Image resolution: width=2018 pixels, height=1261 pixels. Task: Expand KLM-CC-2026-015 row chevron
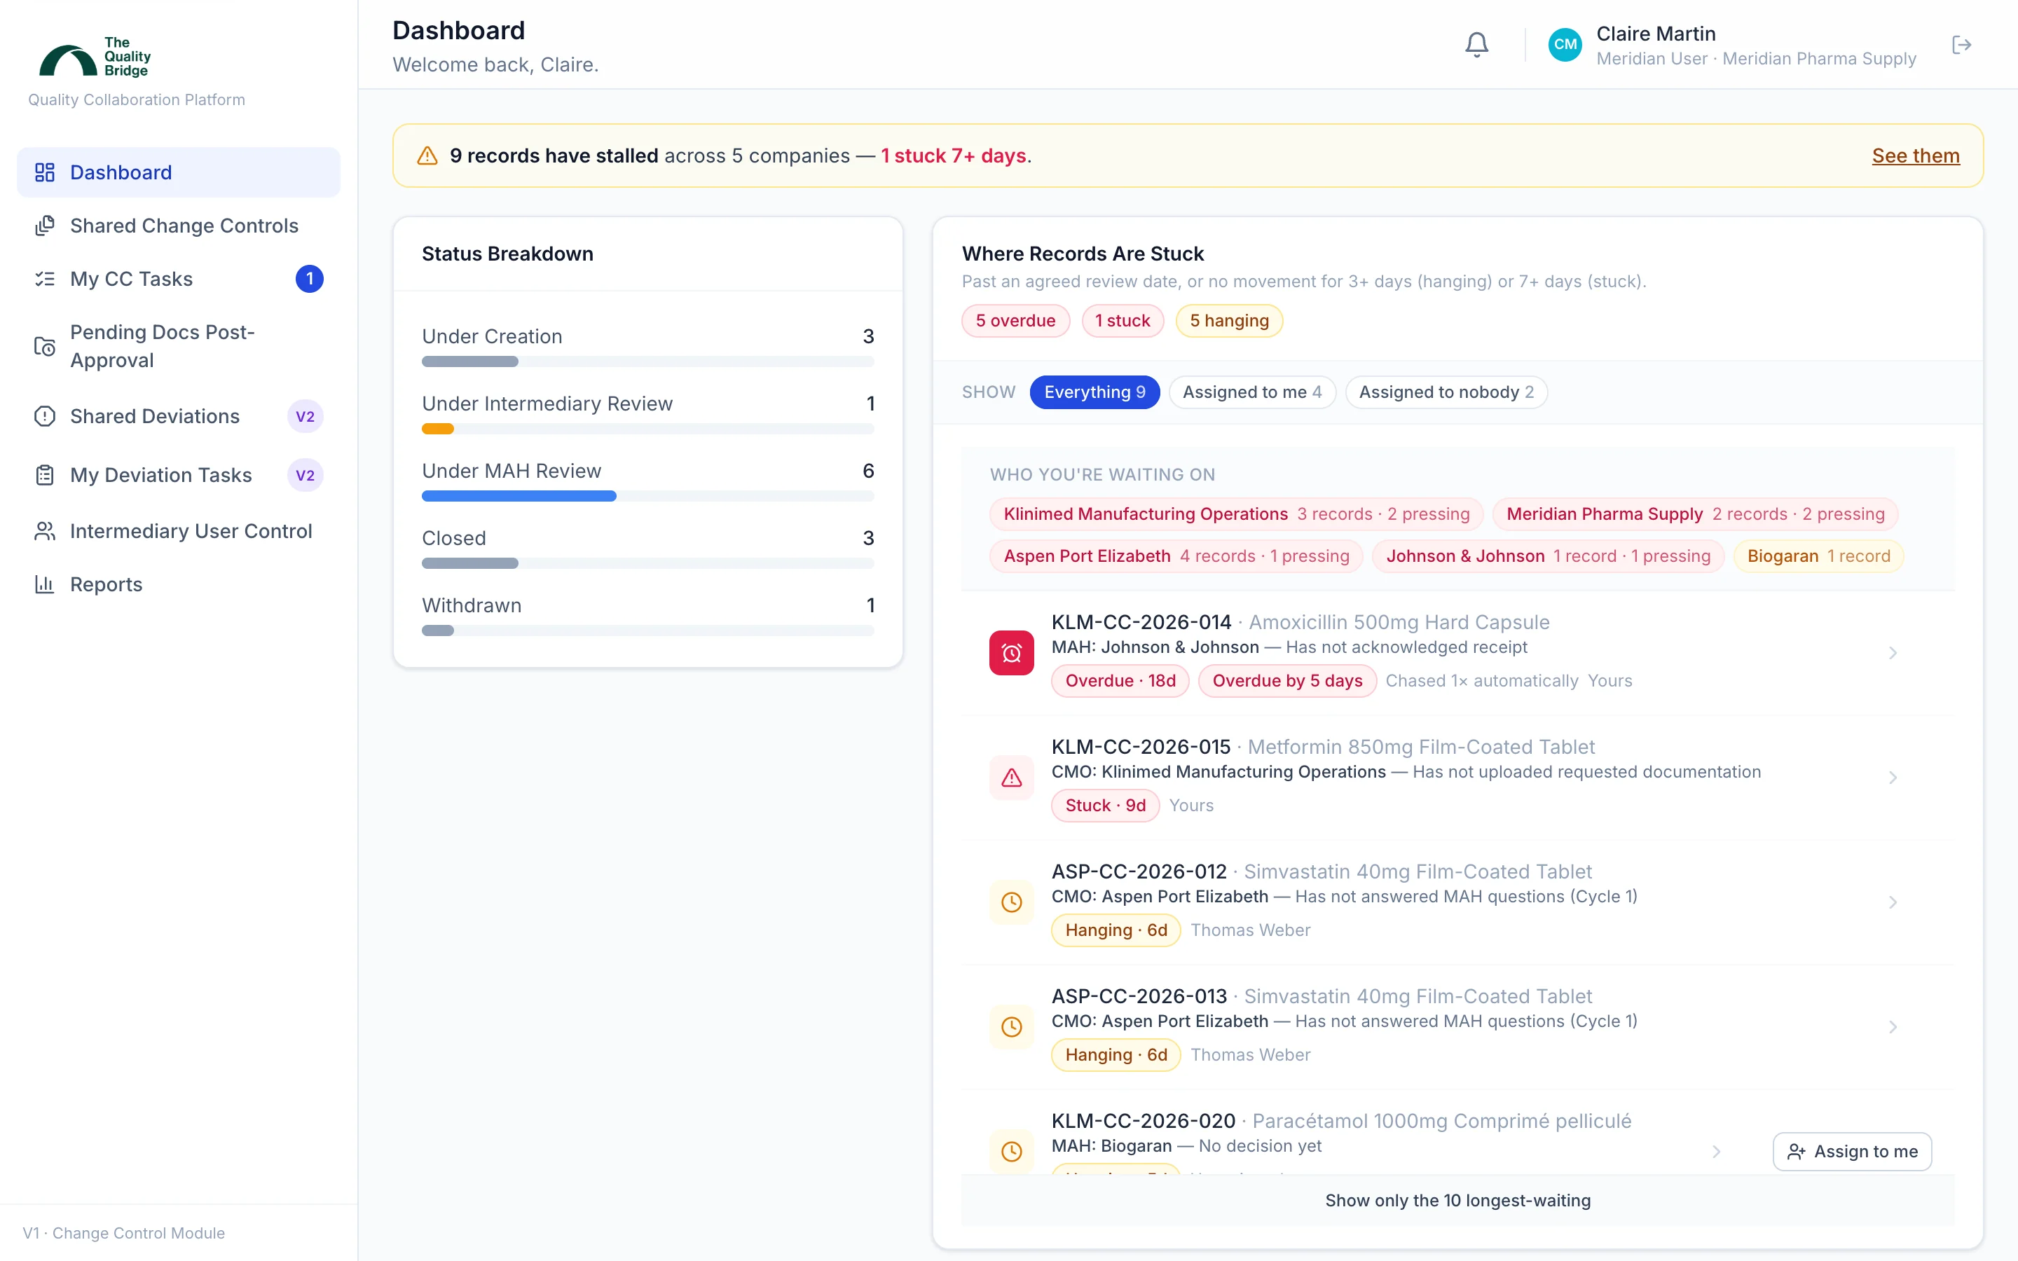(1893, 778)
